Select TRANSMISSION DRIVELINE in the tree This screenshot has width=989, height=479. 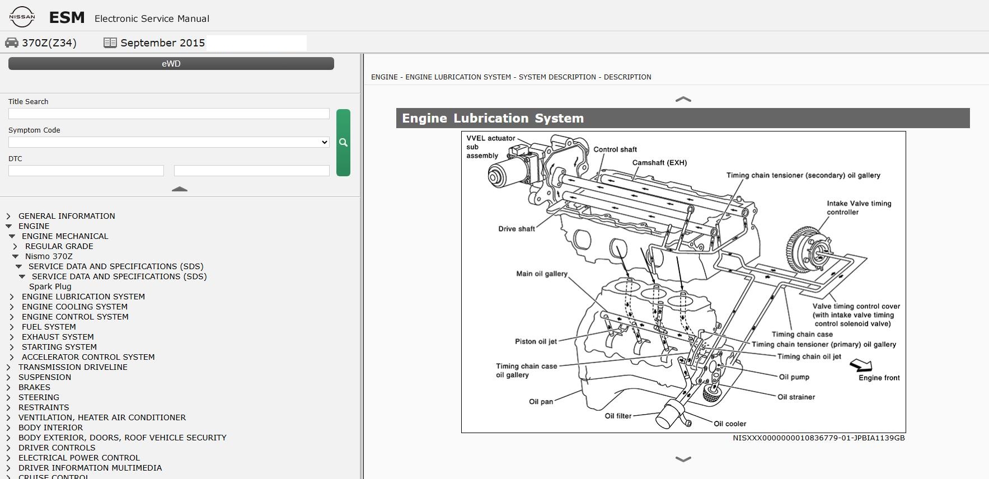pos(73,367)
